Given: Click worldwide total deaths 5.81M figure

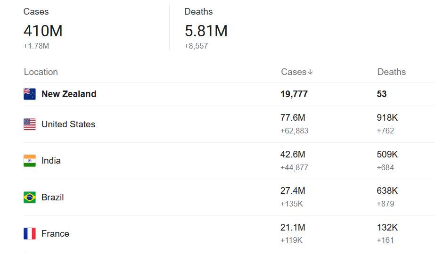Looking at the screenshot, I should point(206,31).
